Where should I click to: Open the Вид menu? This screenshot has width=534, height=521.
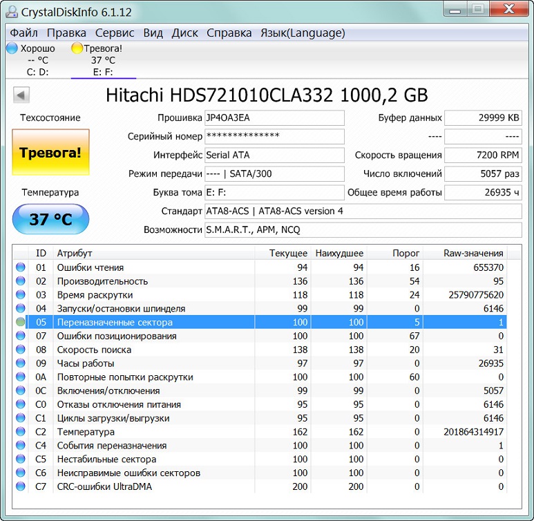(x=153, y=33)
